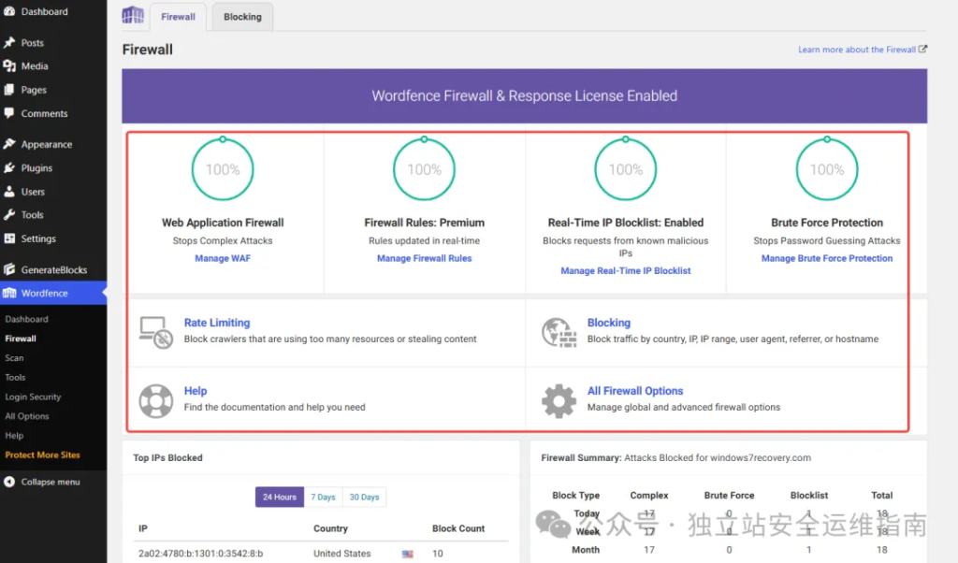
Task: Click Learn more about the Firewall
Action: click(857, 50)
